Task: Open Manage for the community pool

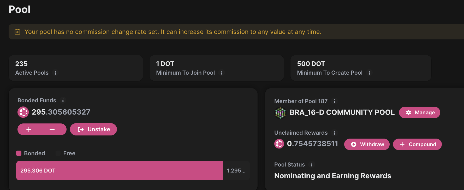Action: pyautogui.click(x=419, y=112)
